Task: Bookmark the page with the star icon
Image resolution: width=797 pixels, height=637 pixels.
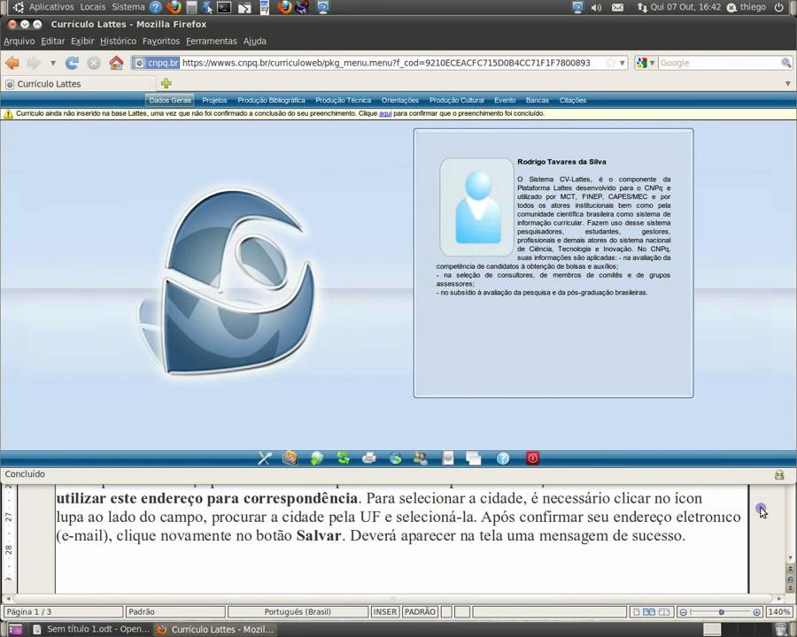Action: coord(610,63)
